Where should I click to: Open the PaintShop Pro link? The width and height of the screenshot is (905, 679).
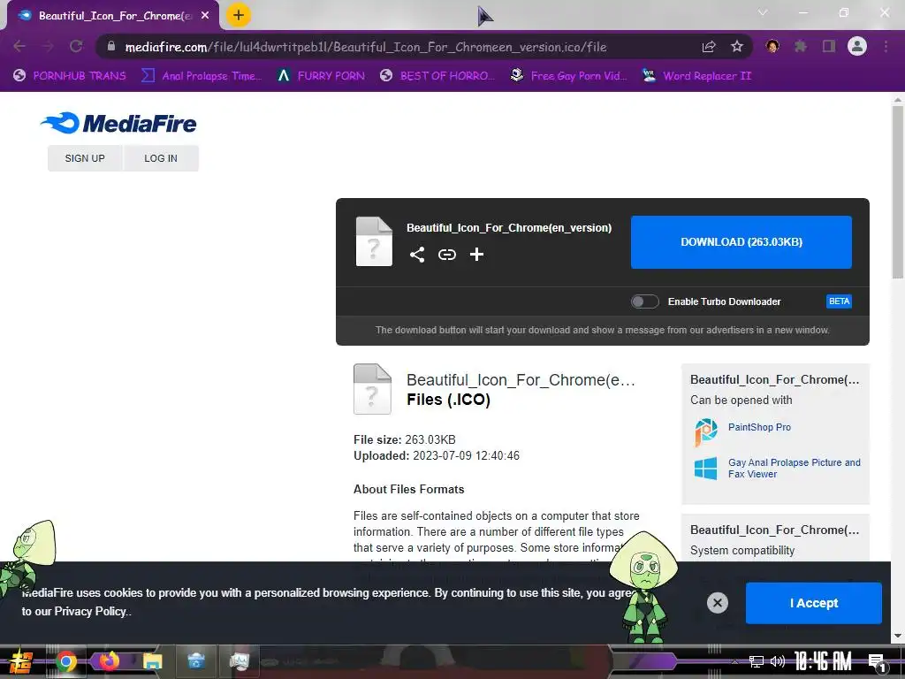pos(759,427)
